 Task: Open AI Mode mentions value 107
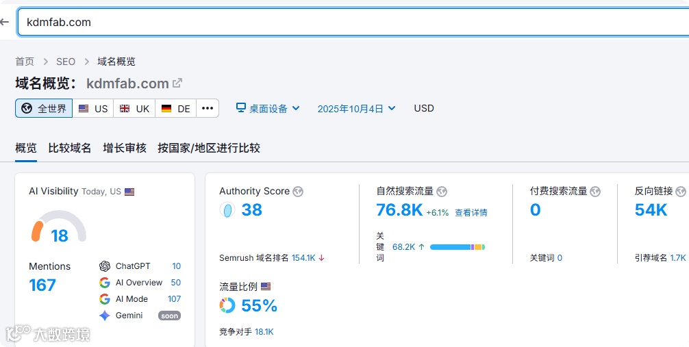[x=174, y=299]
